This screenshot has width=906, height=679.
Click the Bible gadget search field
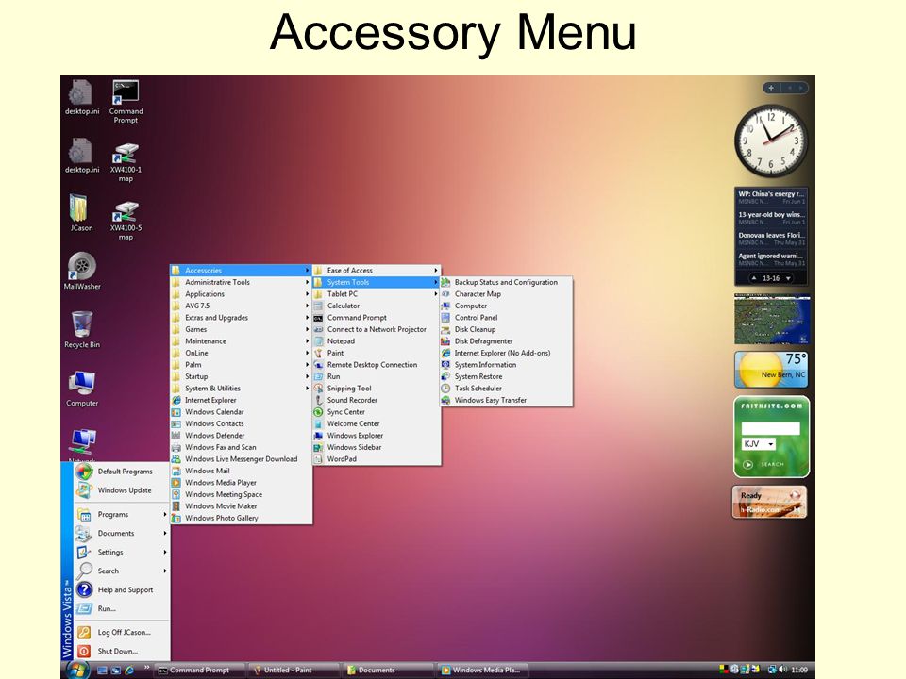tap(771, 428)
